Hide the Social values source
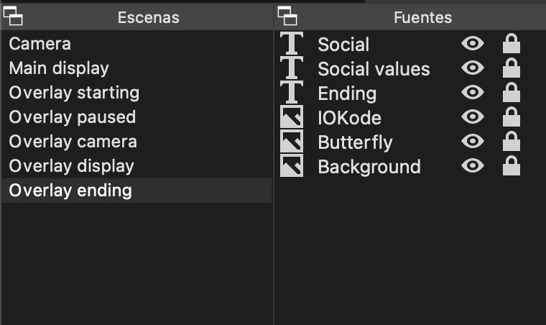This screenshot has width=546, height=325. tap(472, 68)
